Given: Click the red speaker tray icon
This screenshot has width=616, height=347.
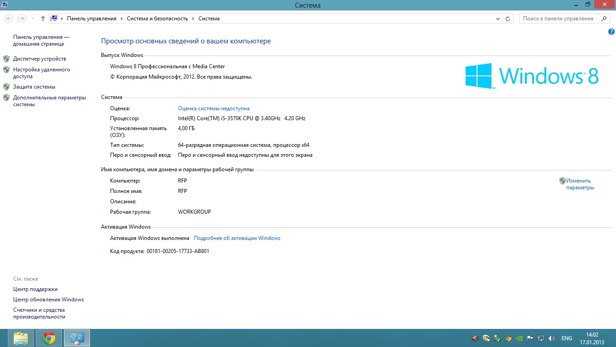Looking at the screenshot, I should point(475,338).
